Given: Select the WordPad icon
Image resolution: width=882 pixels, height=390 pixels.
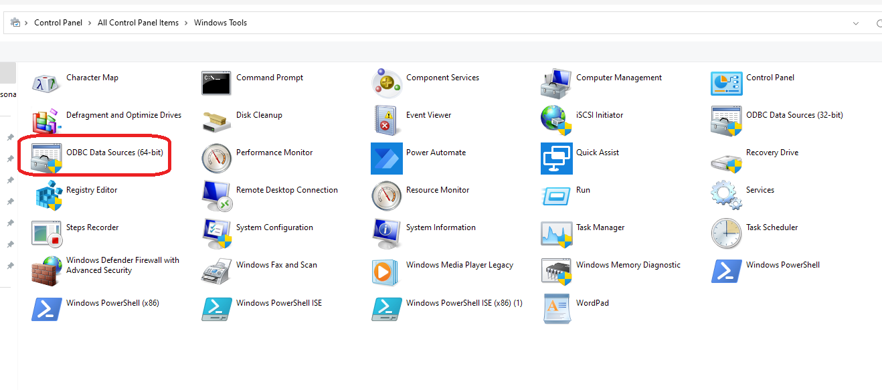Looking at the screenshot, I should [557, 309].
